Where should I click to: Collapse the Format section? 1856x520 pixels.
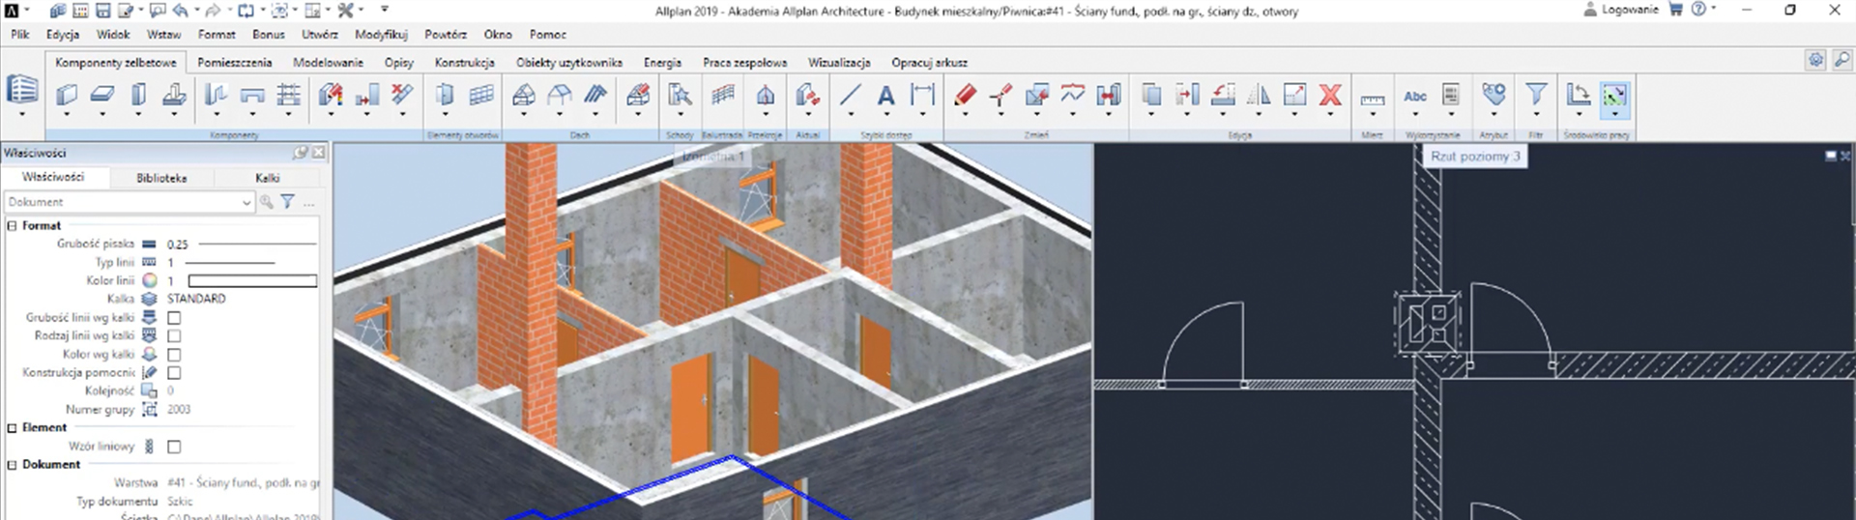click(x=13, y=225)
